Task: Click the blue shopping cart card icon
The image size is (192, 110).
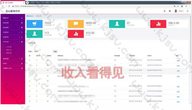Action: [x=35, y=24]
